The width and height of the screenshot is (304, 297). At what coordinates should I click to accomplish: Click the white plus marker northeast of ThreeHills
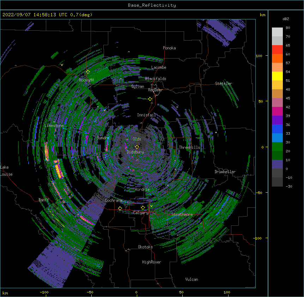pyautogui.click(x=216, y=132)
